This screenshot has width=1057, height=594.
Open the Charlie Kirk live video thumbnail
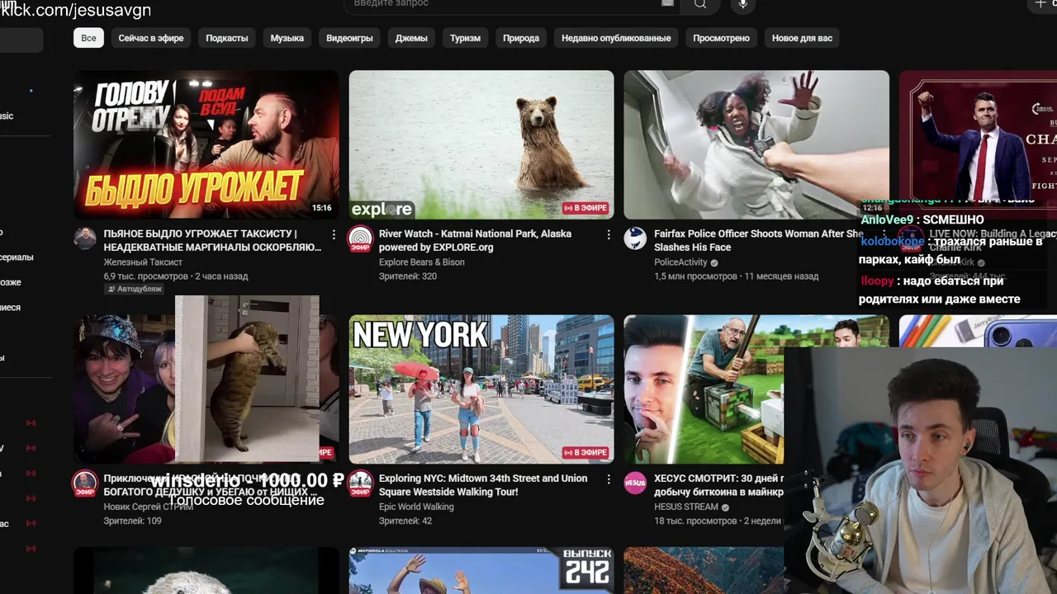(x=978, y=136)
